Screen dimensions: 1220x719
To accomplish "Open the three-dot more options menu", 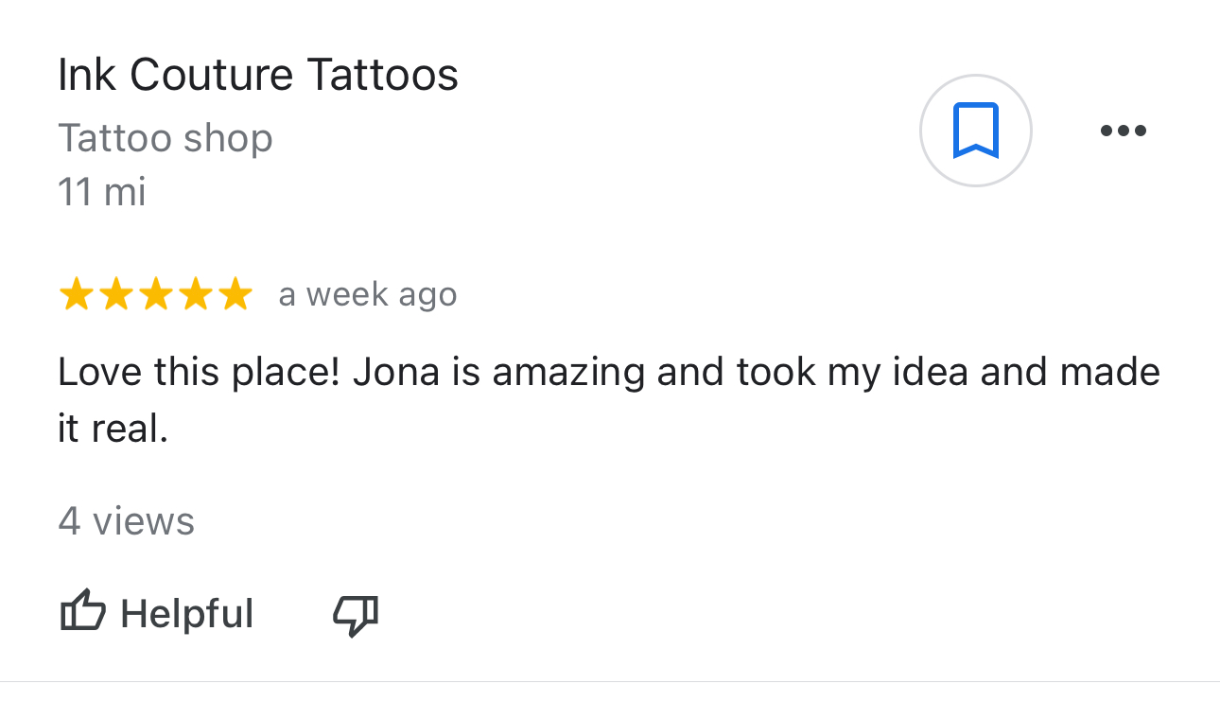I will [1123, 131].
